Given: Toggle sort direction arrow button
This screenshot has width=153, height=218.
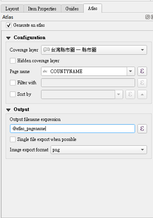Looking at the screenshot, I should coord(142,94).
